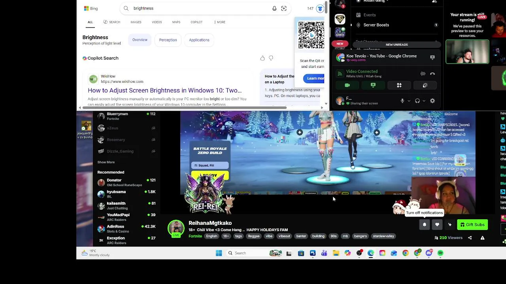The height and width of the screenshot is (284, 506).
Task: Open paused stream preview thumbnail in Discord
Action: [x=467, y=52]
